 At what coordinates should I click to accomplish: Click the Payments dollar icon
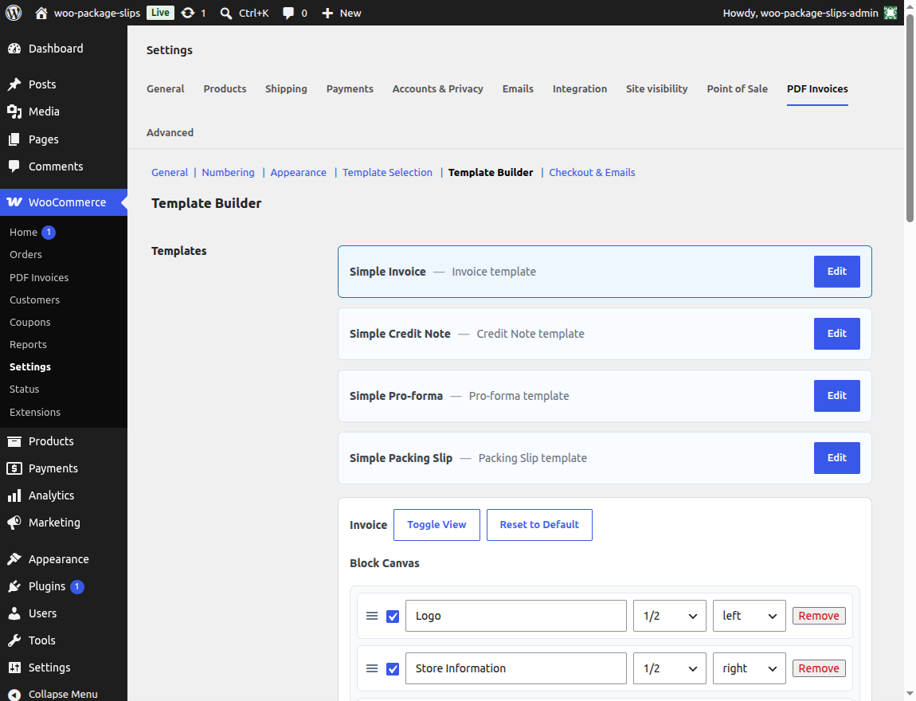14,468
